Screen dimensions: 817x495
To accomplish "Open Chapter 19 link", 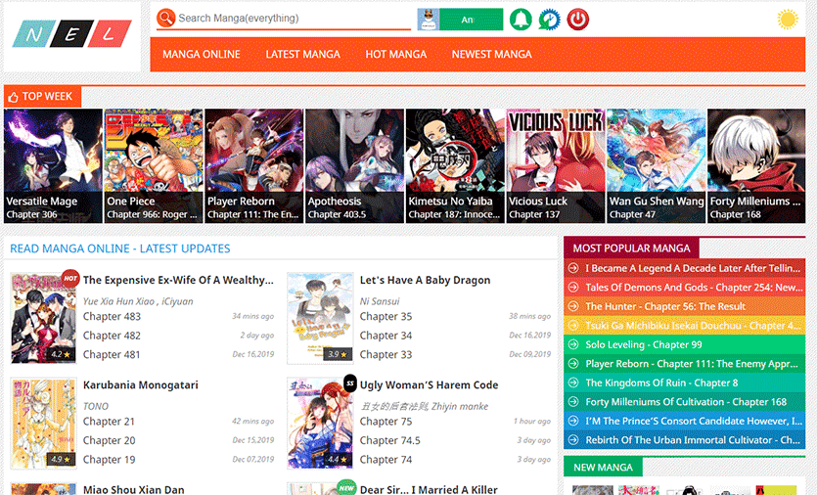I will pyautogui.click(x=109, y=460).
